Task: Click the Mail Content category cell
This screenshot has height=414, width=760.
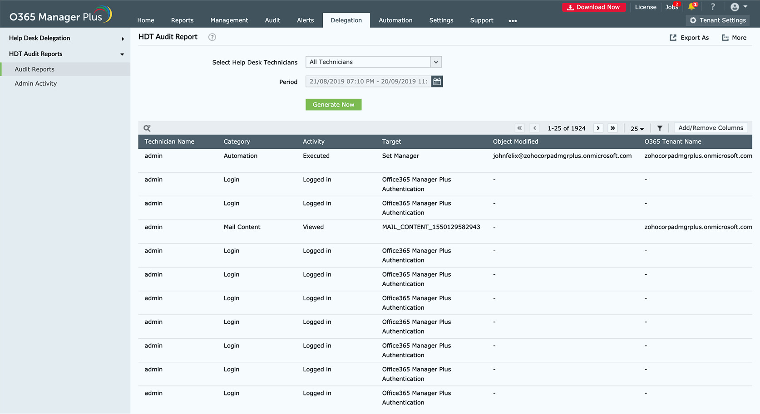Action: tap(242, 227)
